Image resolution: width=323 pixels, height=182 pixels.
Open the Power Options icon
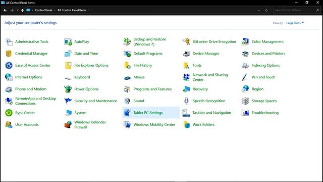(68, 89)
